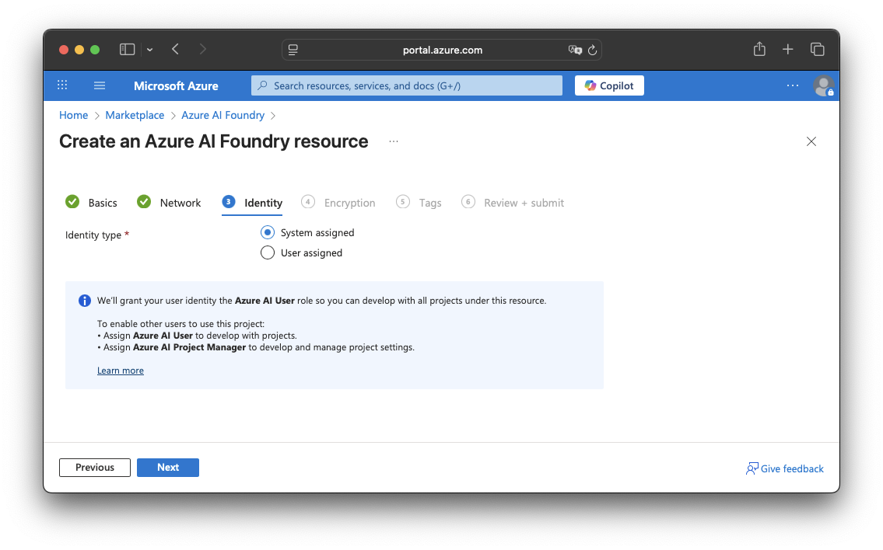Click the step 5 circle beside Tags

[403, 202]
